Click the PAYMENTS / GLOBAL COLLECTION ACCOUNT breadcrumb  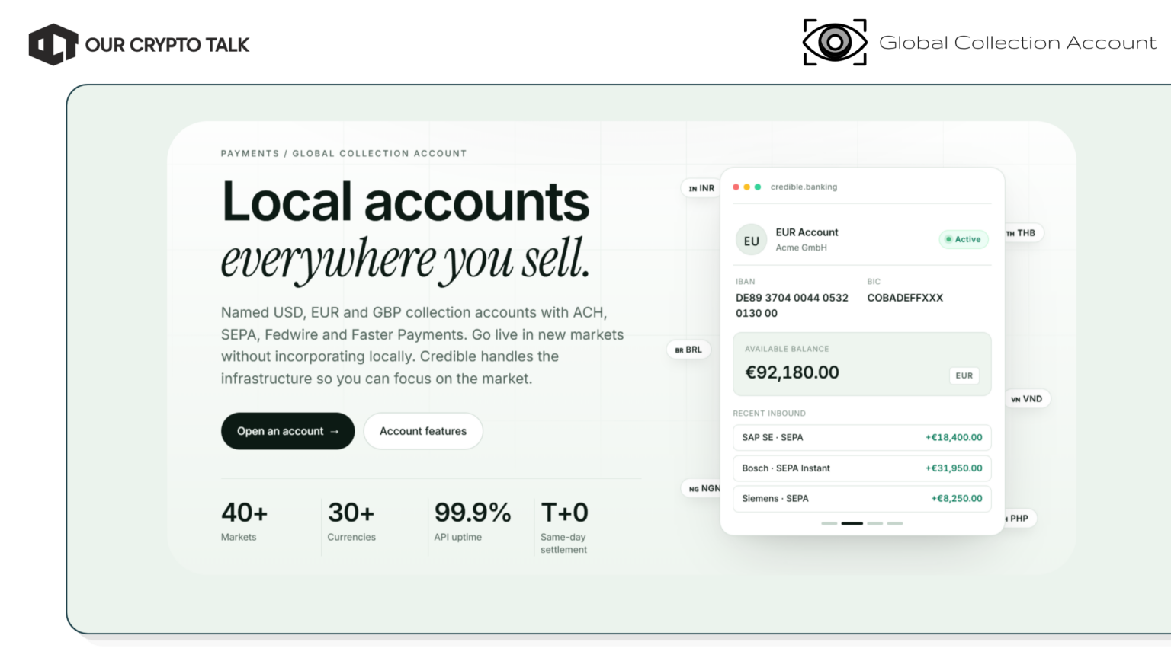click(344, 153)
